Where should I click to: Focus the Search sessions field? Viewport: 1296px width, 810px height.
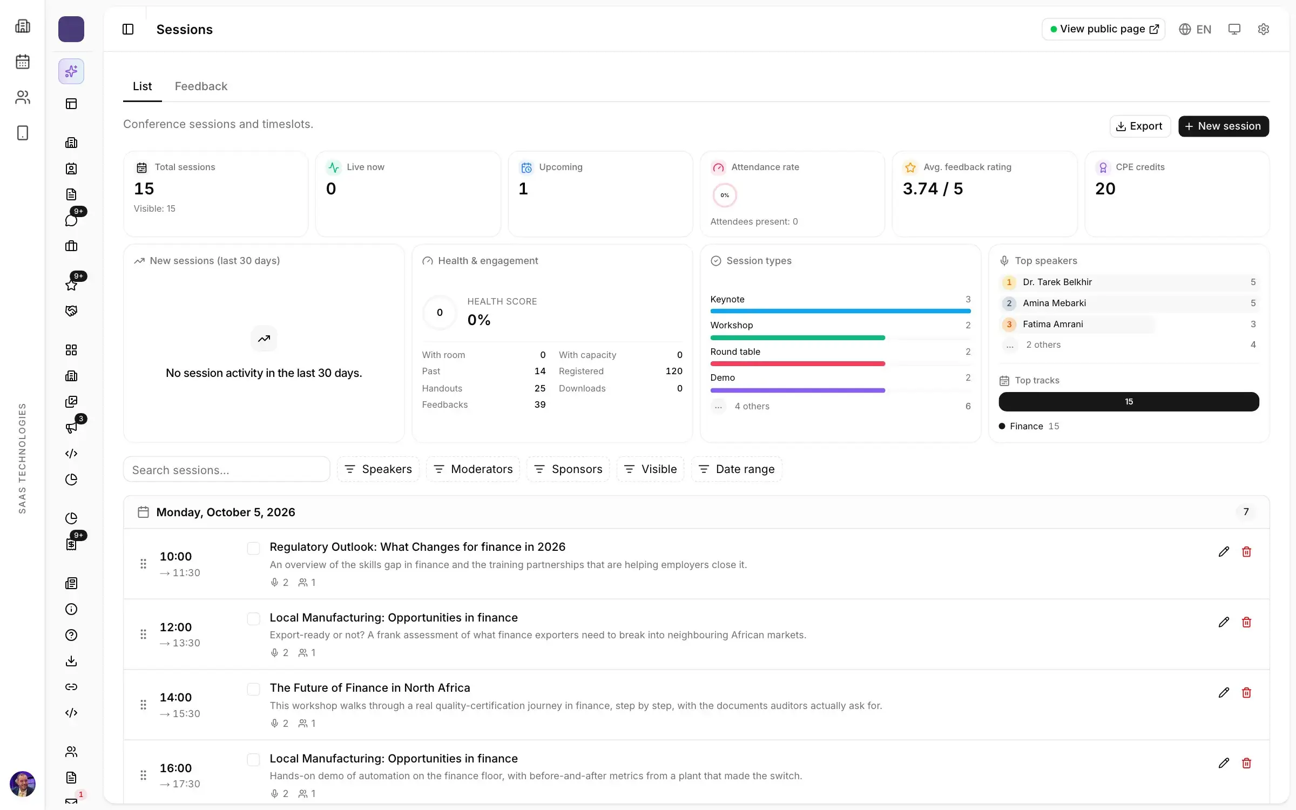(226, 469)
